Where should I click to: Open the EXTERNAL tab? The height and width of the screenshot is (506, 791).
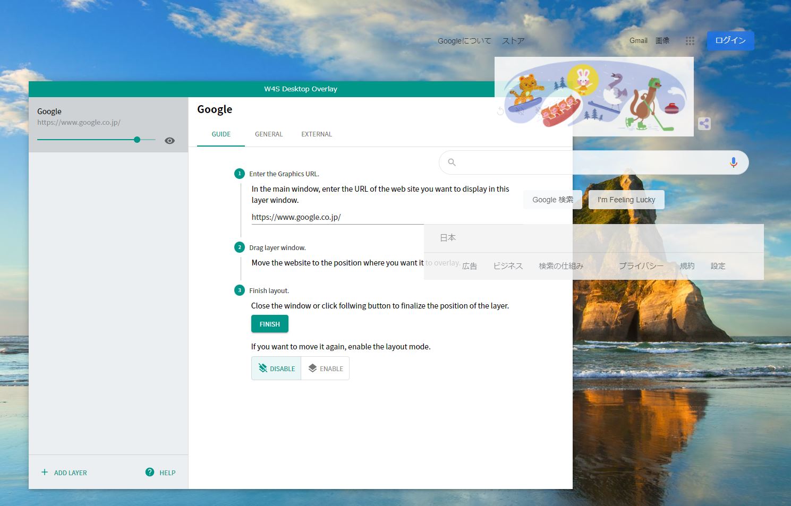point(317,134)
